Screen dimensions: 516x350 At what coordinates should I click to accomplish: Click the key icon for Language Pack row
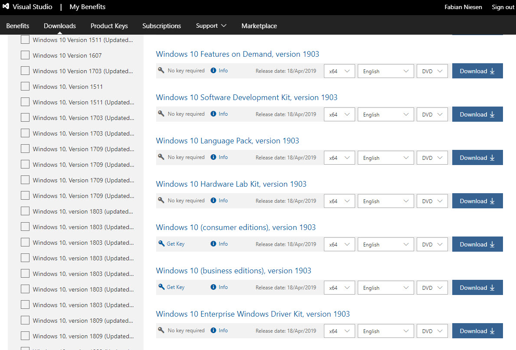coord(161,157)
